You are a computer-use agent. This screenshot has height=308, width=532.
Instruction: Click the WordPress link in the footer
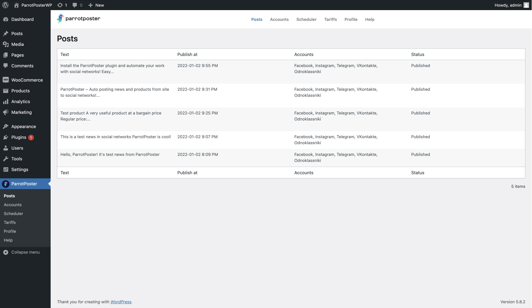click(121, 302)
